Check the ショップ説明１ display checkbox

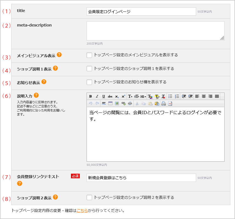point(89,69)
